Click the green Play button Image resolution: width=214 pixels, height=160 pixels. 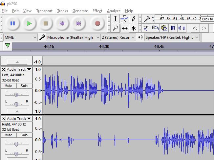tap(29, 23)
